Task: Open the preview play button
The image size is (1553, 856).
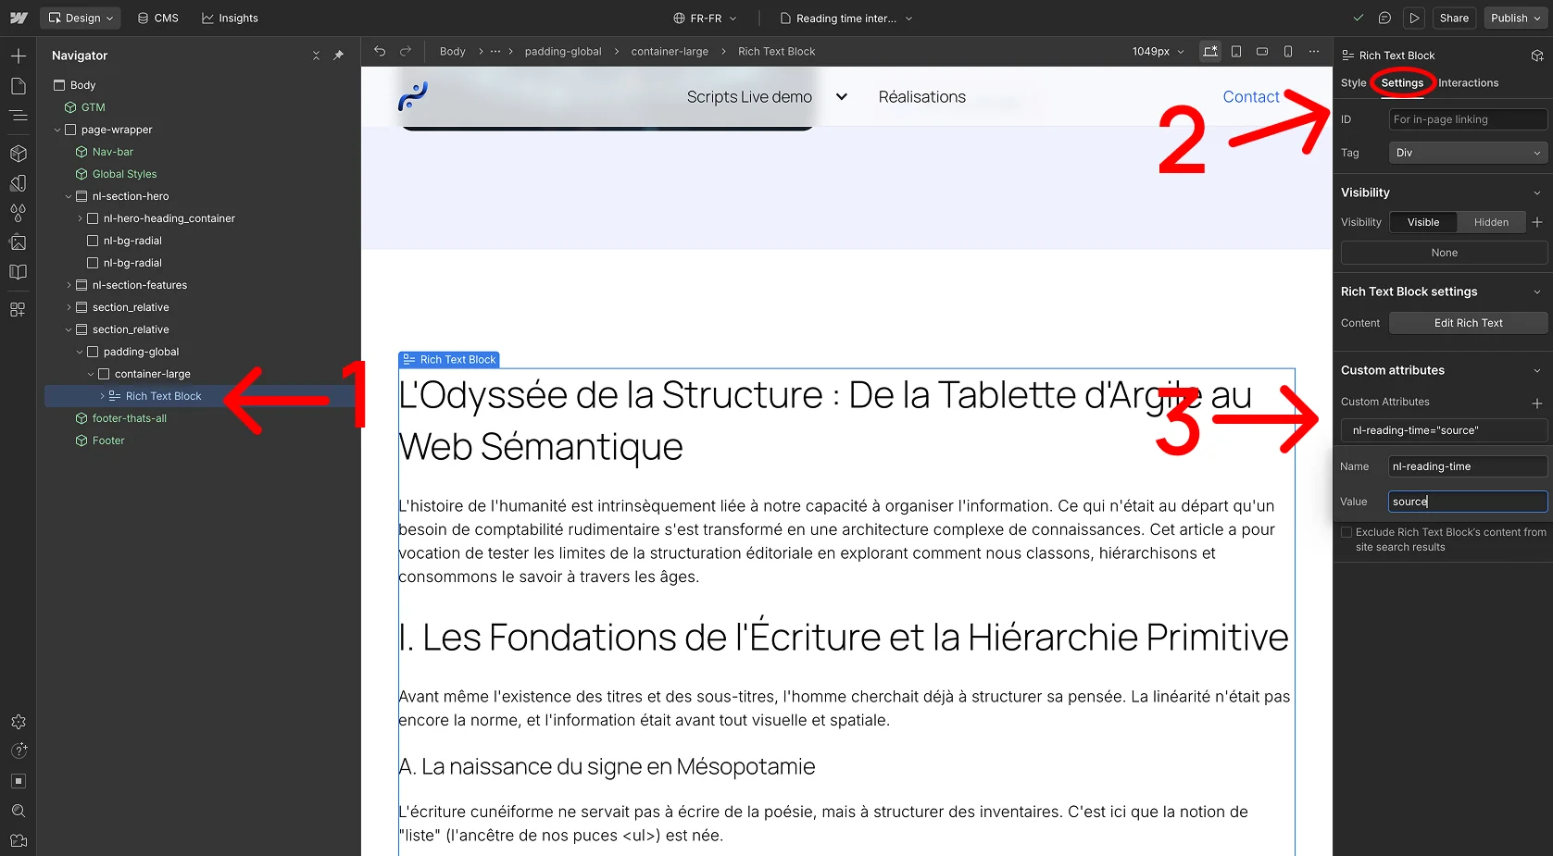Action: tap(1414, 18)
